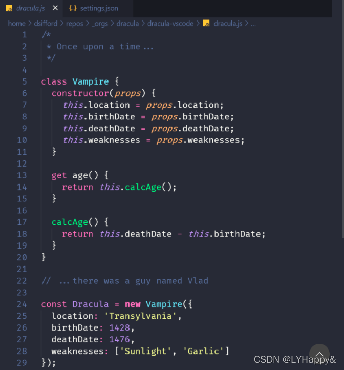344x370 pixels.
Task: Click line number 13 in gutter
Action: [x=22, y=175]
